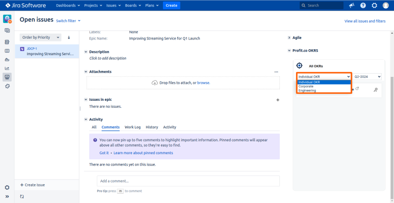The height and width of the screenshot is (203, 394).
Task: Click to add description text
Action: click(x=108, y=58)
